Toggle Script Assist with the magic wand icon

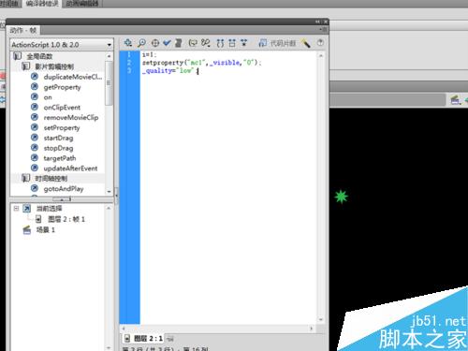click(306, 43)
